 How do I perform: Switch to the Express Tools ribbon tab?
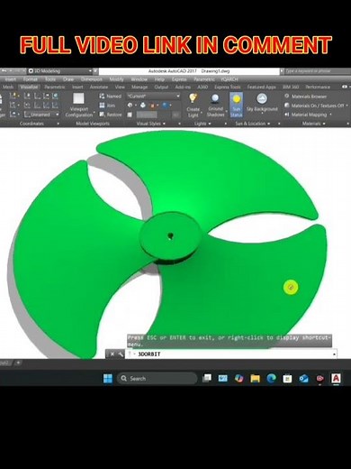coord(228,87)
